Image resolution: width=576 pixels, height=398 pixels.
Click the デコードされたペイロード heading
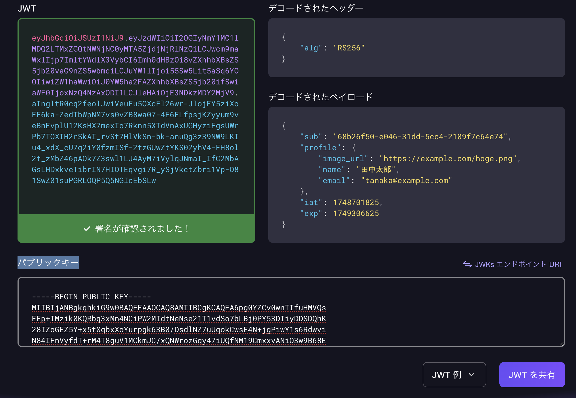320,97
